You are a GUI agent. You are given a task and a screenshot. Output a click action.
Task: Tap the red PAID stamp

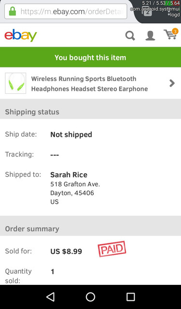(x=112, y=249)
